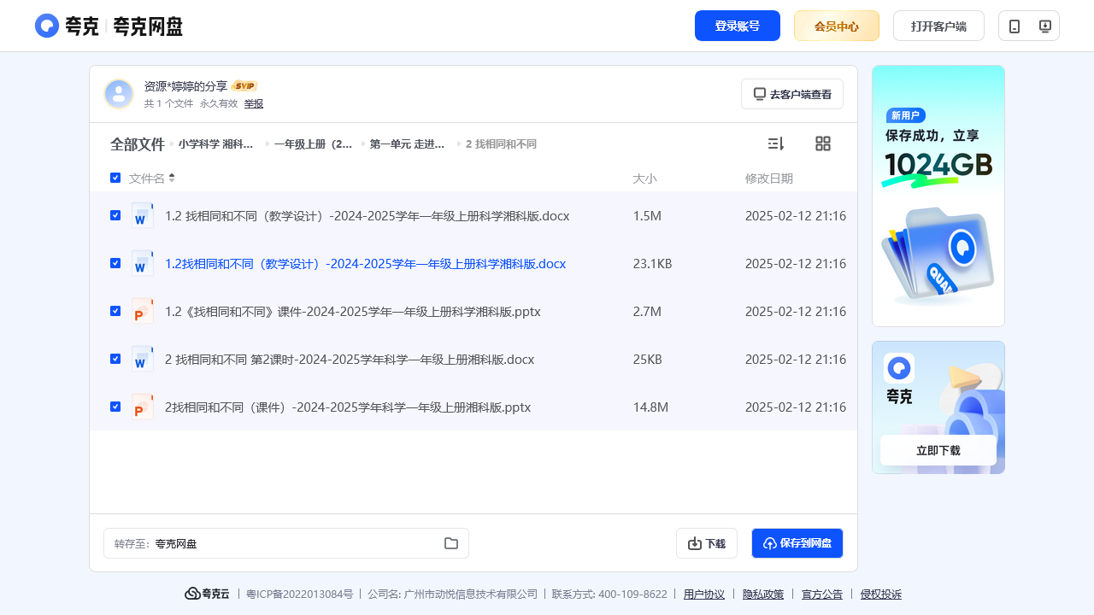Image resolution: width=1094 pixels, height=615 pixels.
Task: Click the sharer's avatar icon
Action: (119, 94)
